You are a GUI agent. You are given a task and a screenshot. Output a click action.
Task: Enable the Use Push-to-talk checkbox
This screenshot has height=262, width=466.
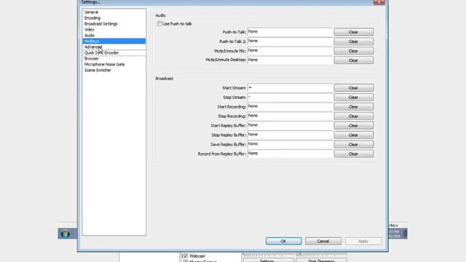[159, 23]
